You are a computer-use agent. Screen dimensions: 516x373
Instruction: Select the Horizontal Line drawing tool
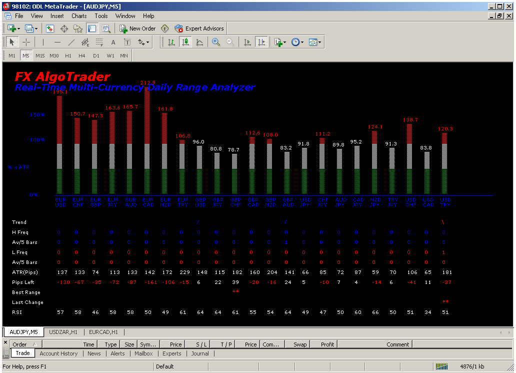(x=57, y=42)
